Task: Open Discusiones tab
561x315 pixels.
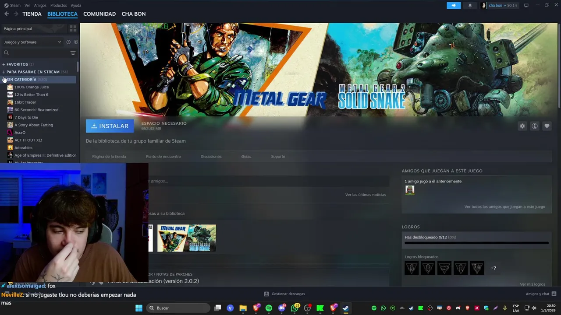Action: (x=211, y=156)
